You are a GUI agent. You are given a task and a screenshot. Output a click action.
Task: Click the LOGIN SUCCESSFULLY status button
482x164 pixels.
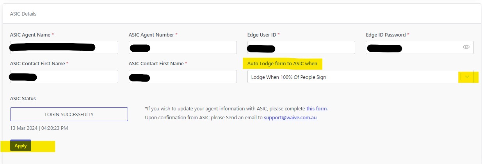(69, 114)
